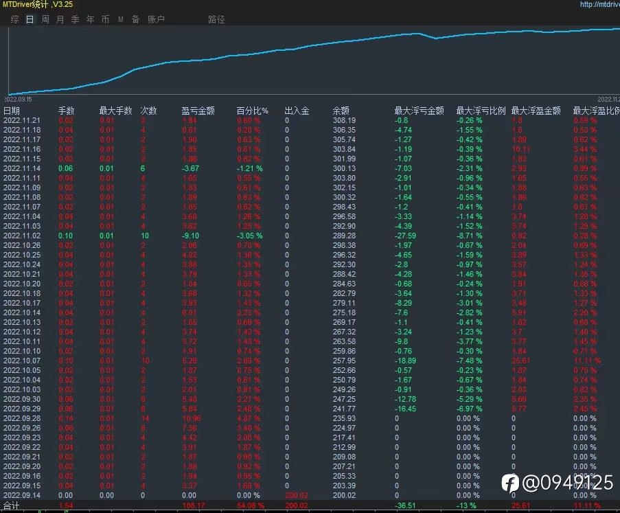The image size is (620, 513).
Task: Click the balance value 235.93
Action: tap(344, 418)
